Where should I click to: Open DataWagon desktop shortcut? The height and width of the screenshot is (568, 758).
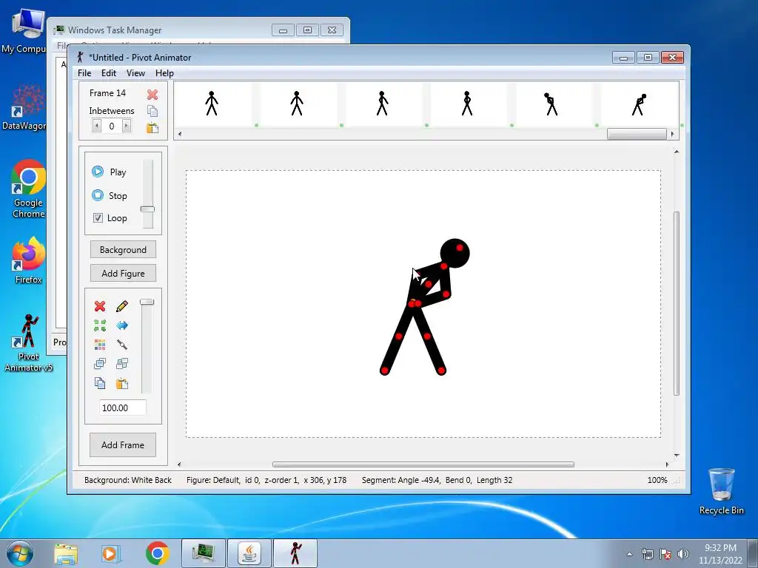tap(24, 107)
